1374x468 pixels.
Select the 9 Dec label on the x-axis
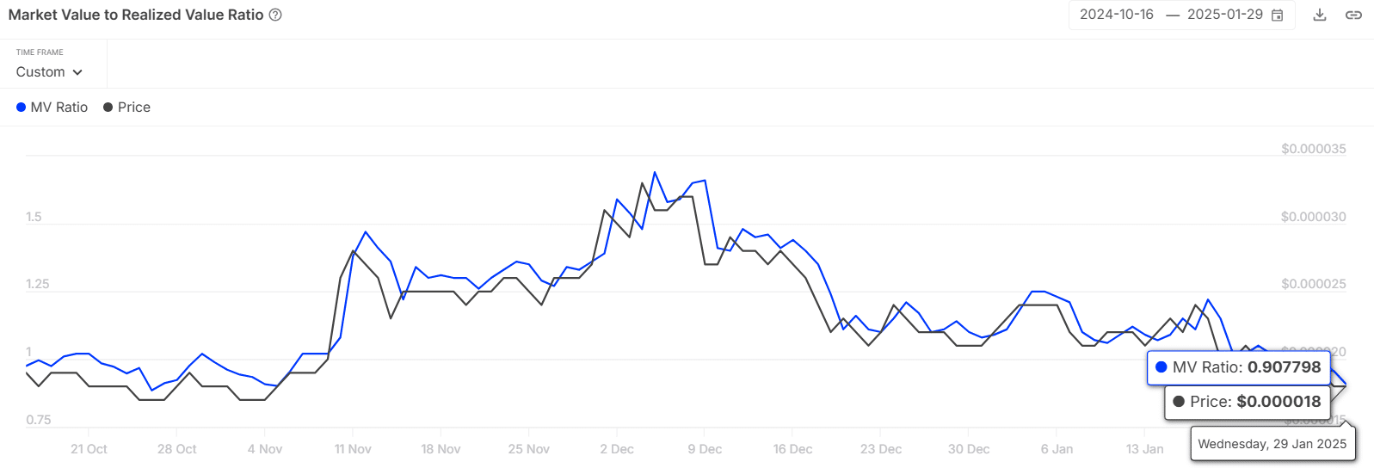[705, 449]
